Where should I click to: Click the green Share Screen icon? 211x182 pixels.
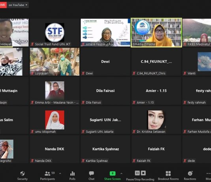[x=113, y=173]
